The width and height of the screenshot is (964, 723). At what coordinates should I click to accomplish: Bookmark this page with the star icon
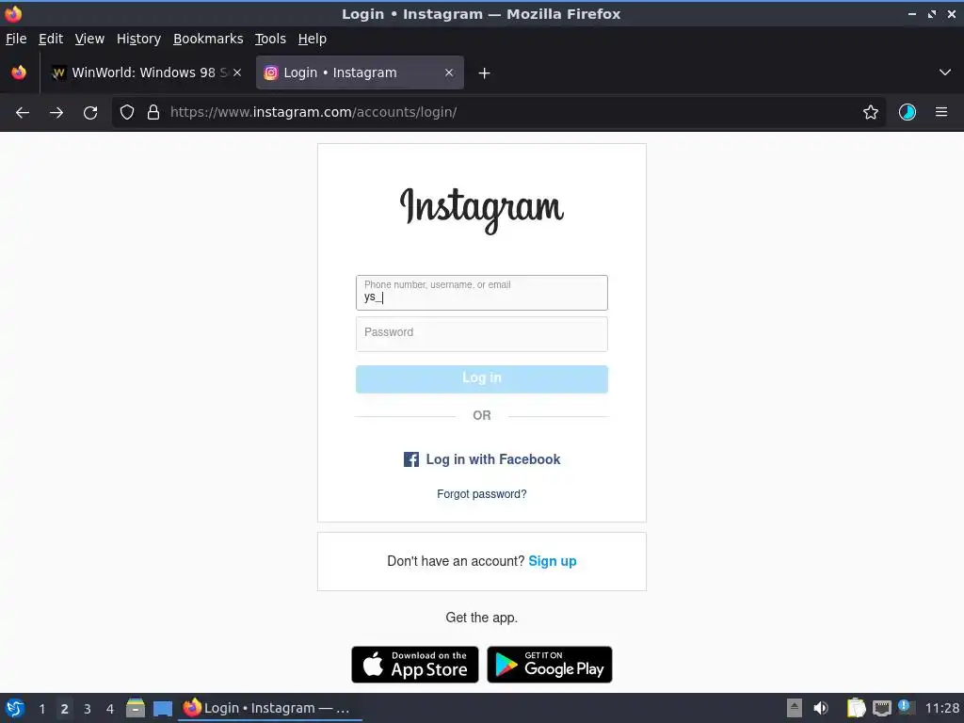coord(871,113)
